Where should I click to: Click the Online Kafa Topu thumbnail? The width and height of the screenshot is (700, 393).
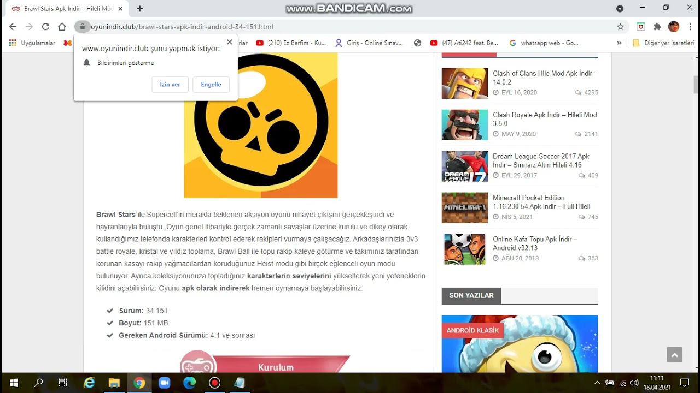point(464,249)
